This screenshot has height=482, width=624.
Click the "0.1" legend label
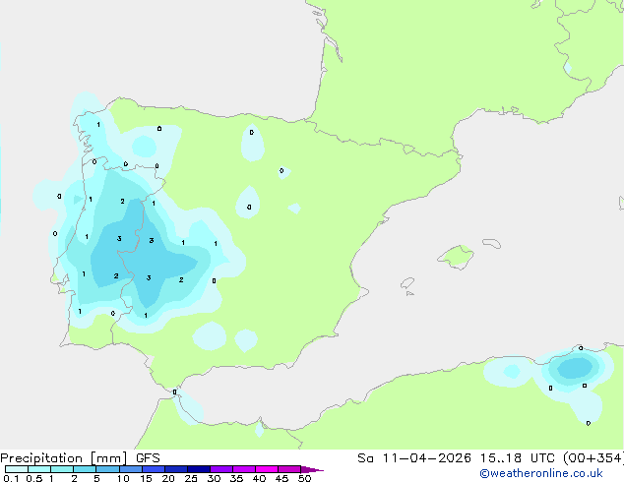11,478
